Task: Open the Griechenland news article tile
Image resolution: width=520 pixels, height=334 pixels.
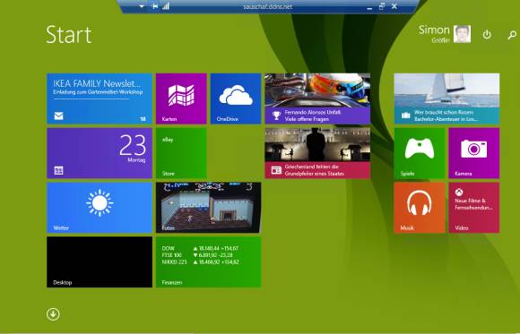Action: 317,153
